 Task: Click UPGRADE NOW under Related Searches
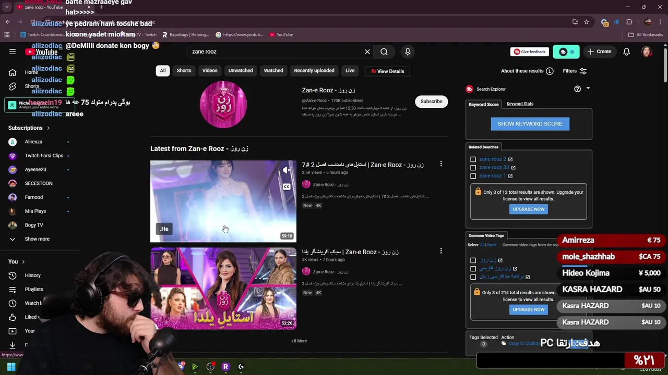coord(528,209)
